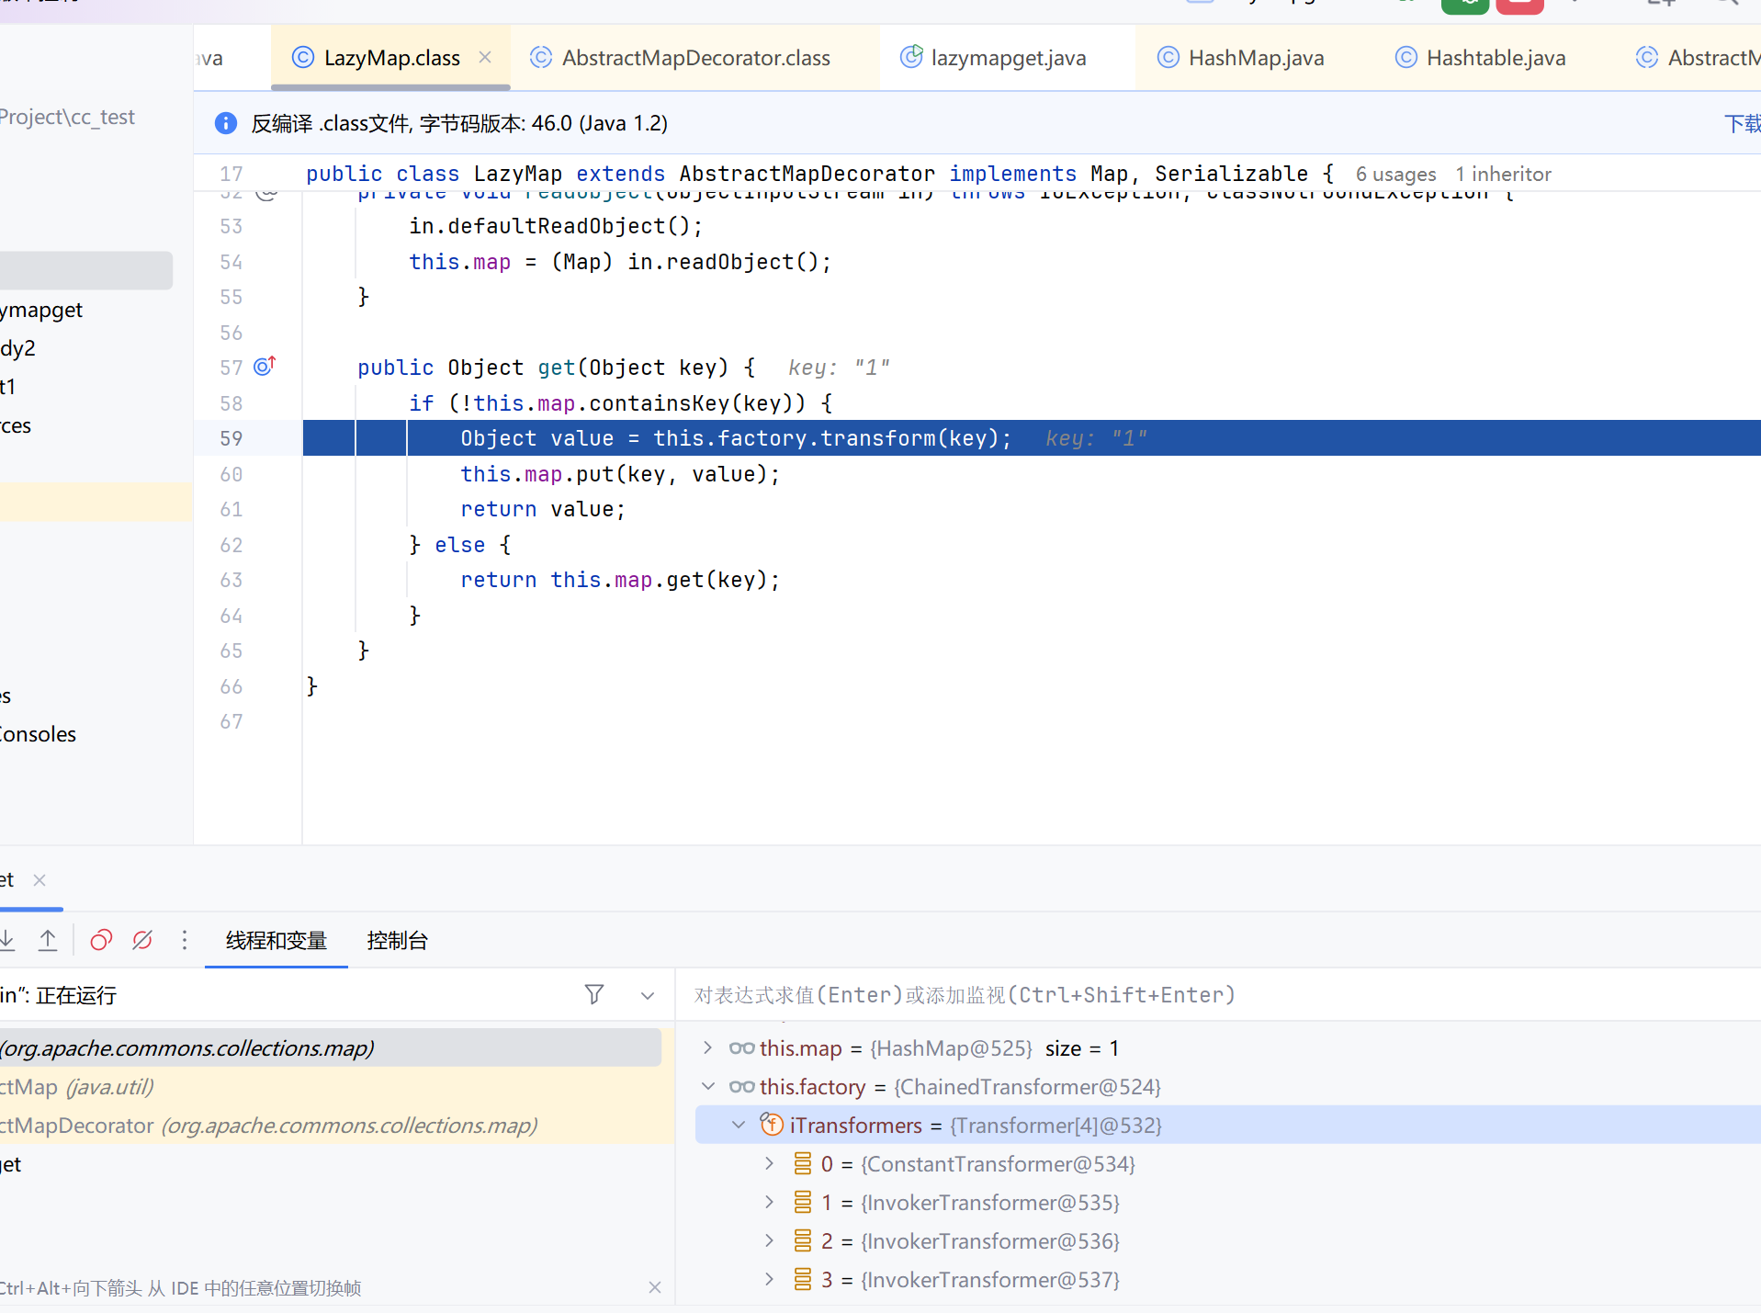
Task: Click array element icon for index 2
Action: tap(803, 1240)
